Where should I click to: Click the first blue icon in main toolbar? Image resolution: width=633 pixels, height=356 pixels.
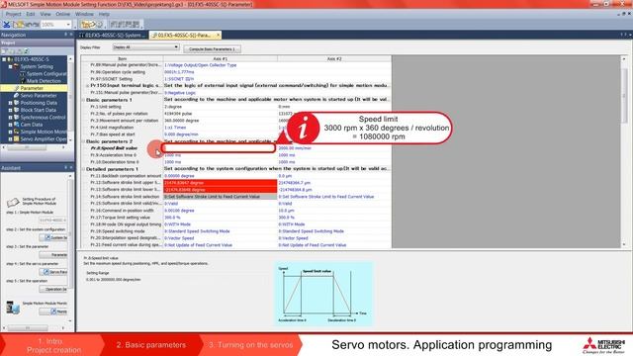pos(7,25)
